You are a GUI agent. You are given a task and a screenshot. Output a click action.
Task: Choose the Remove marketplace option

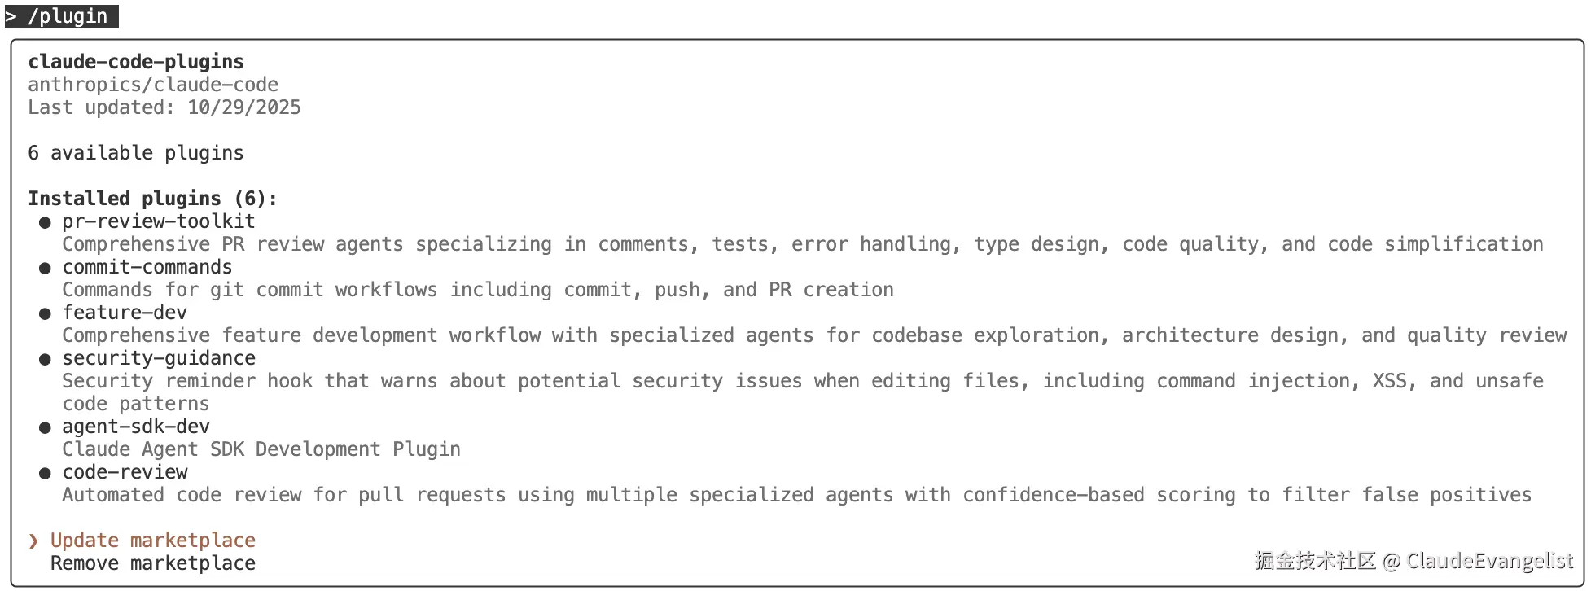click(x=153, y=563)
